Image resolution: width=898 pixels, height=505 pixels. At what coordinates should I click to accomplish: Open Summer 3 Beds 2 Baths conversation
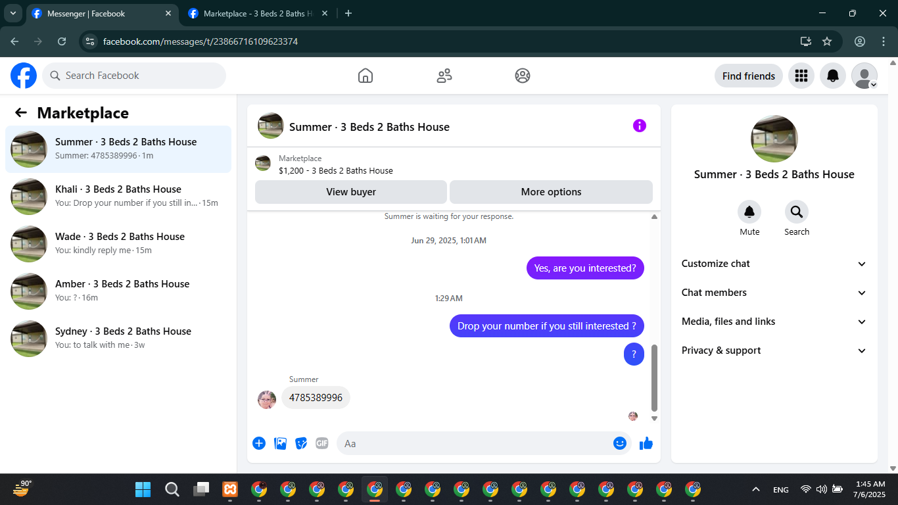coord(118,149)
